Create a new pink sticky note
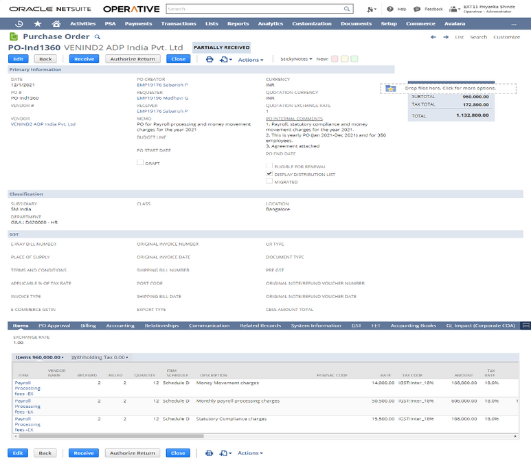Viewport: 531px width, 465px height. pyautogui.click(x=335, y=59)
